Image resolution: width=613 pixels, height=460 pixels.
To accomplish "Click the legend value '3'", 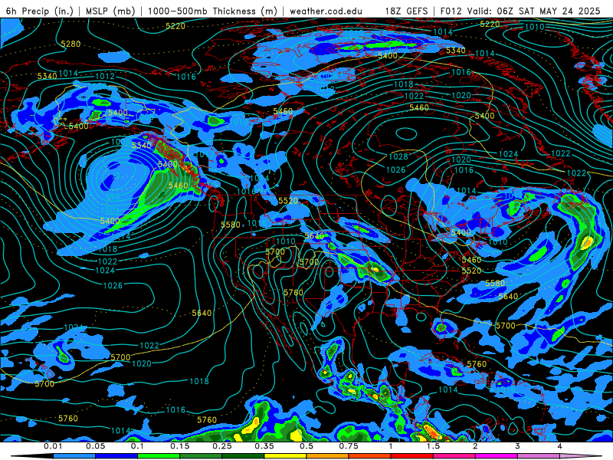I will tap(518, 446).
